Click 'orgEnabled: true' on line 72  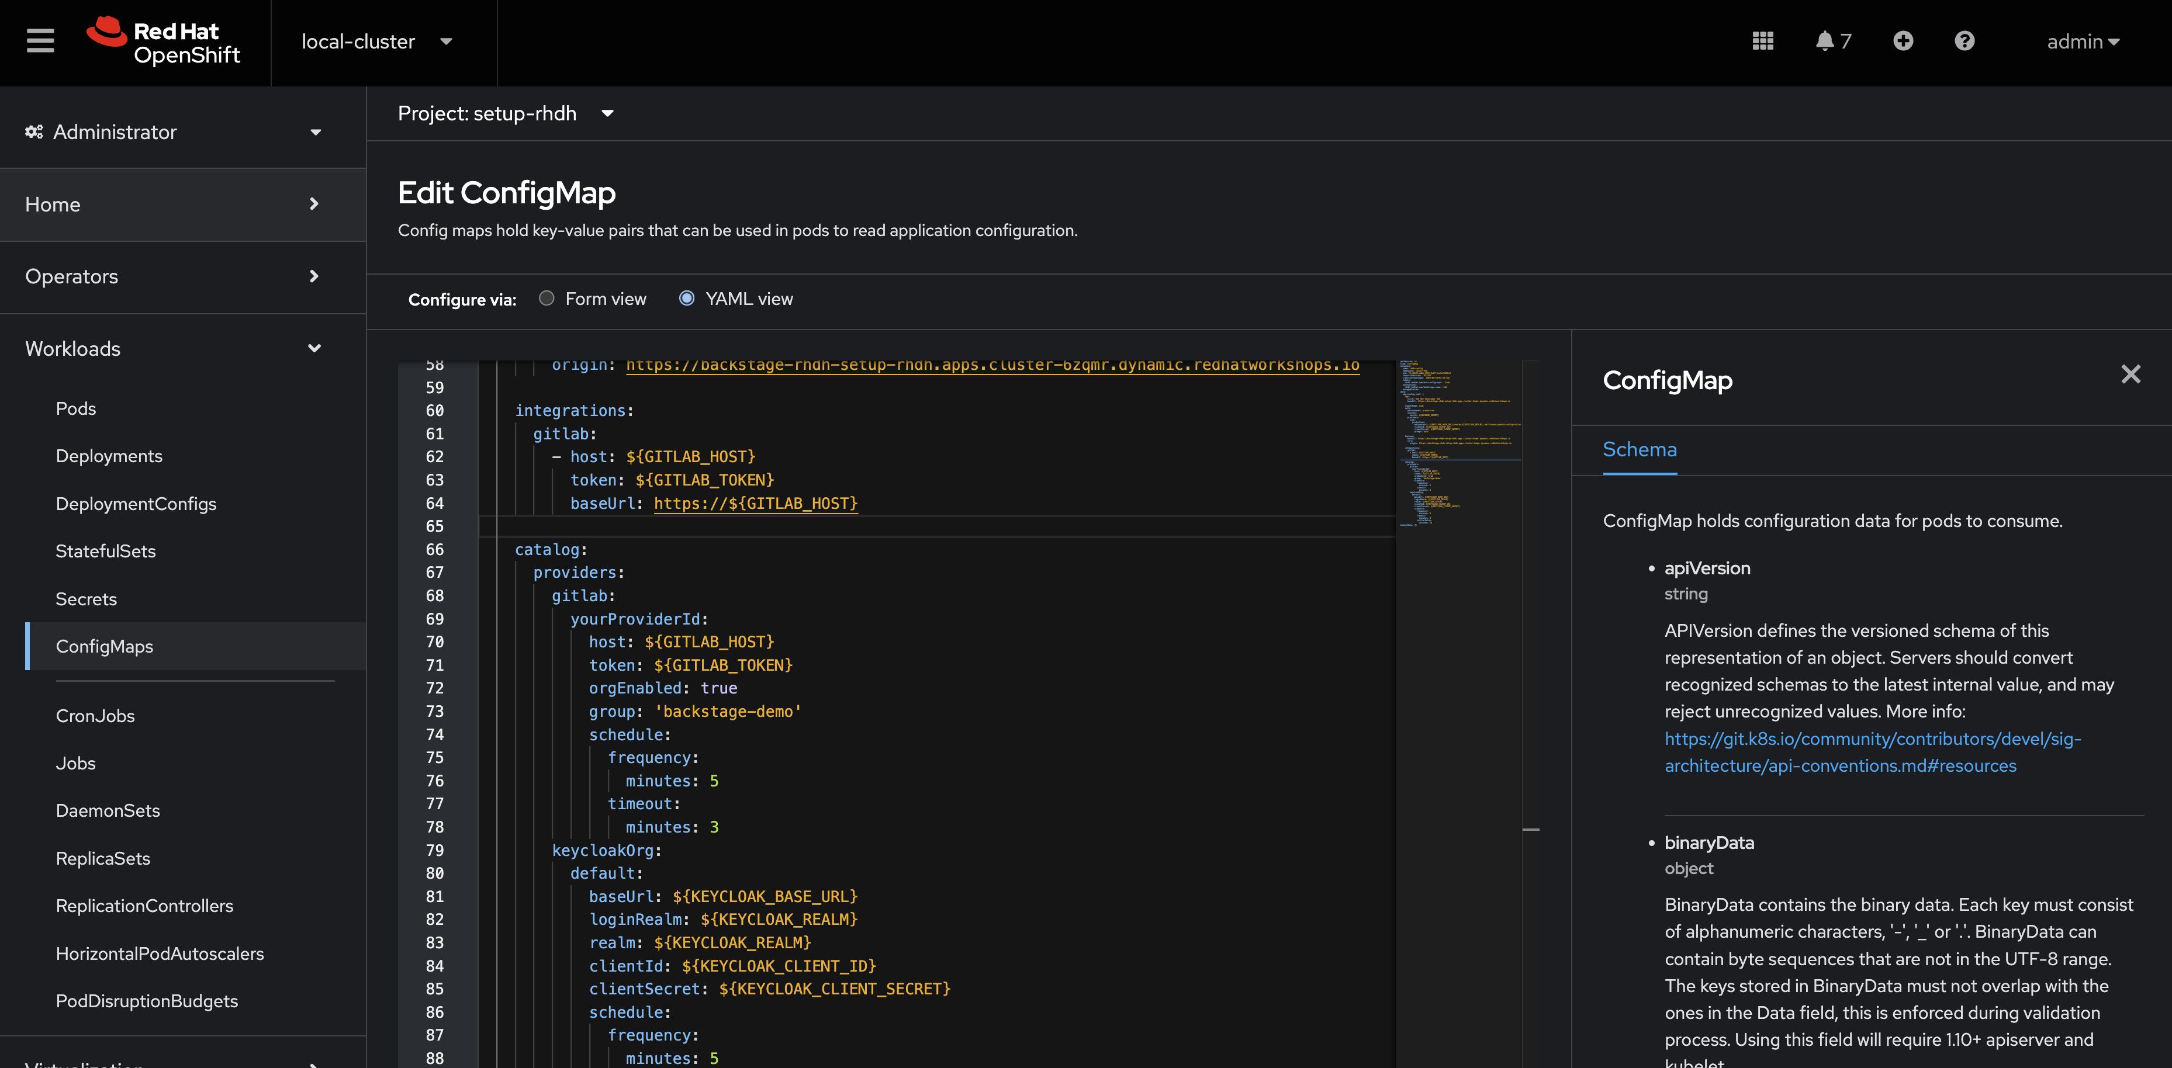[x=663, y=689]
